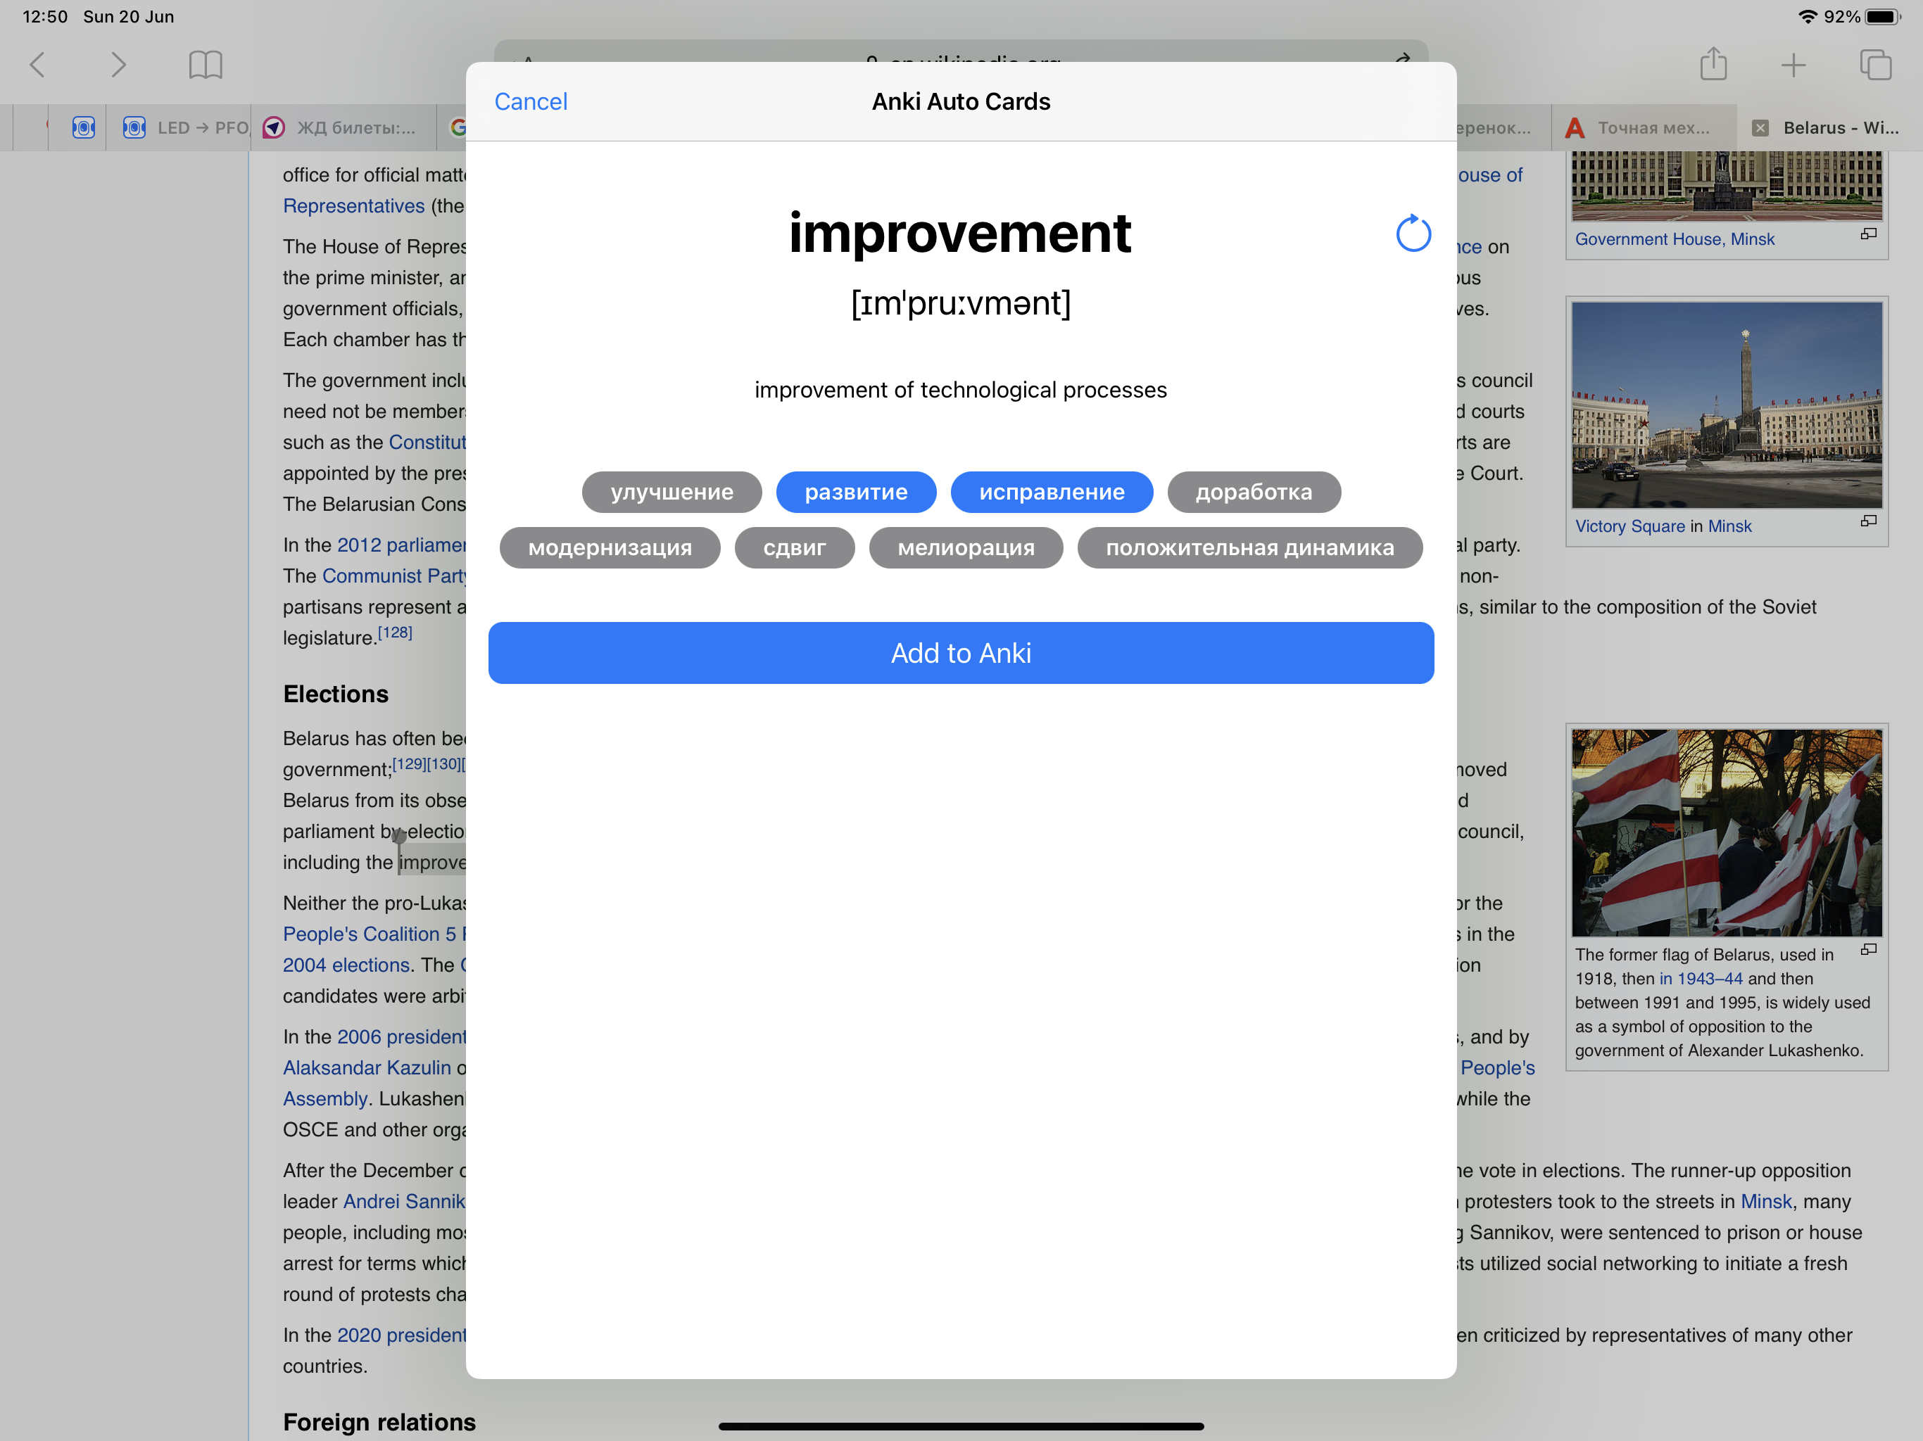
Task: Toggle the мелиорация translation chip
Action: (x=965, y=547)
